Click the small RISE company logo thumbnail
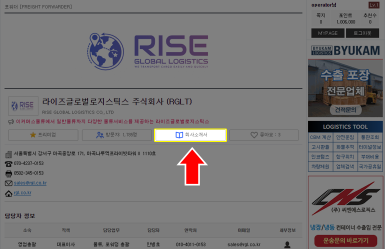This screenshot has width=385, height=249. 23,106
